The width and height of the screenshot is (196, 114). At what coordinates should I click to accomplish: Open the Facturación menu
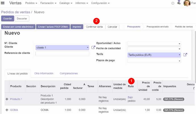coord(48,3)
